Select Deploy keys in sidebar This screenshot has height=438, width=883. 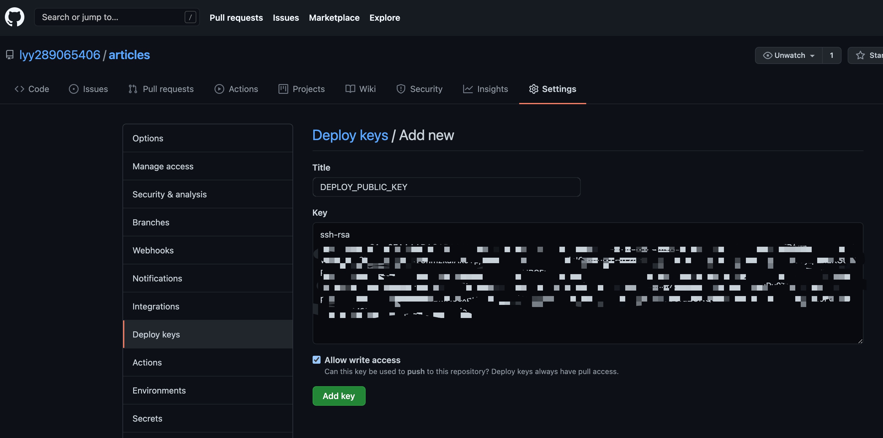pyautogui.click(x=208, y=334)
